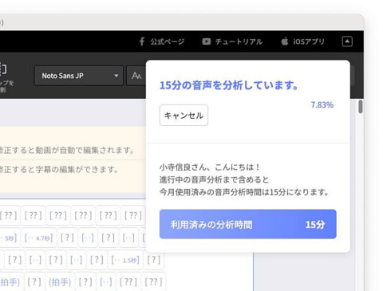Viewport: 383px width, 291px height.
Task: Click the line 進行中の音声分析まで含めると
Action: tap(215, 179)
